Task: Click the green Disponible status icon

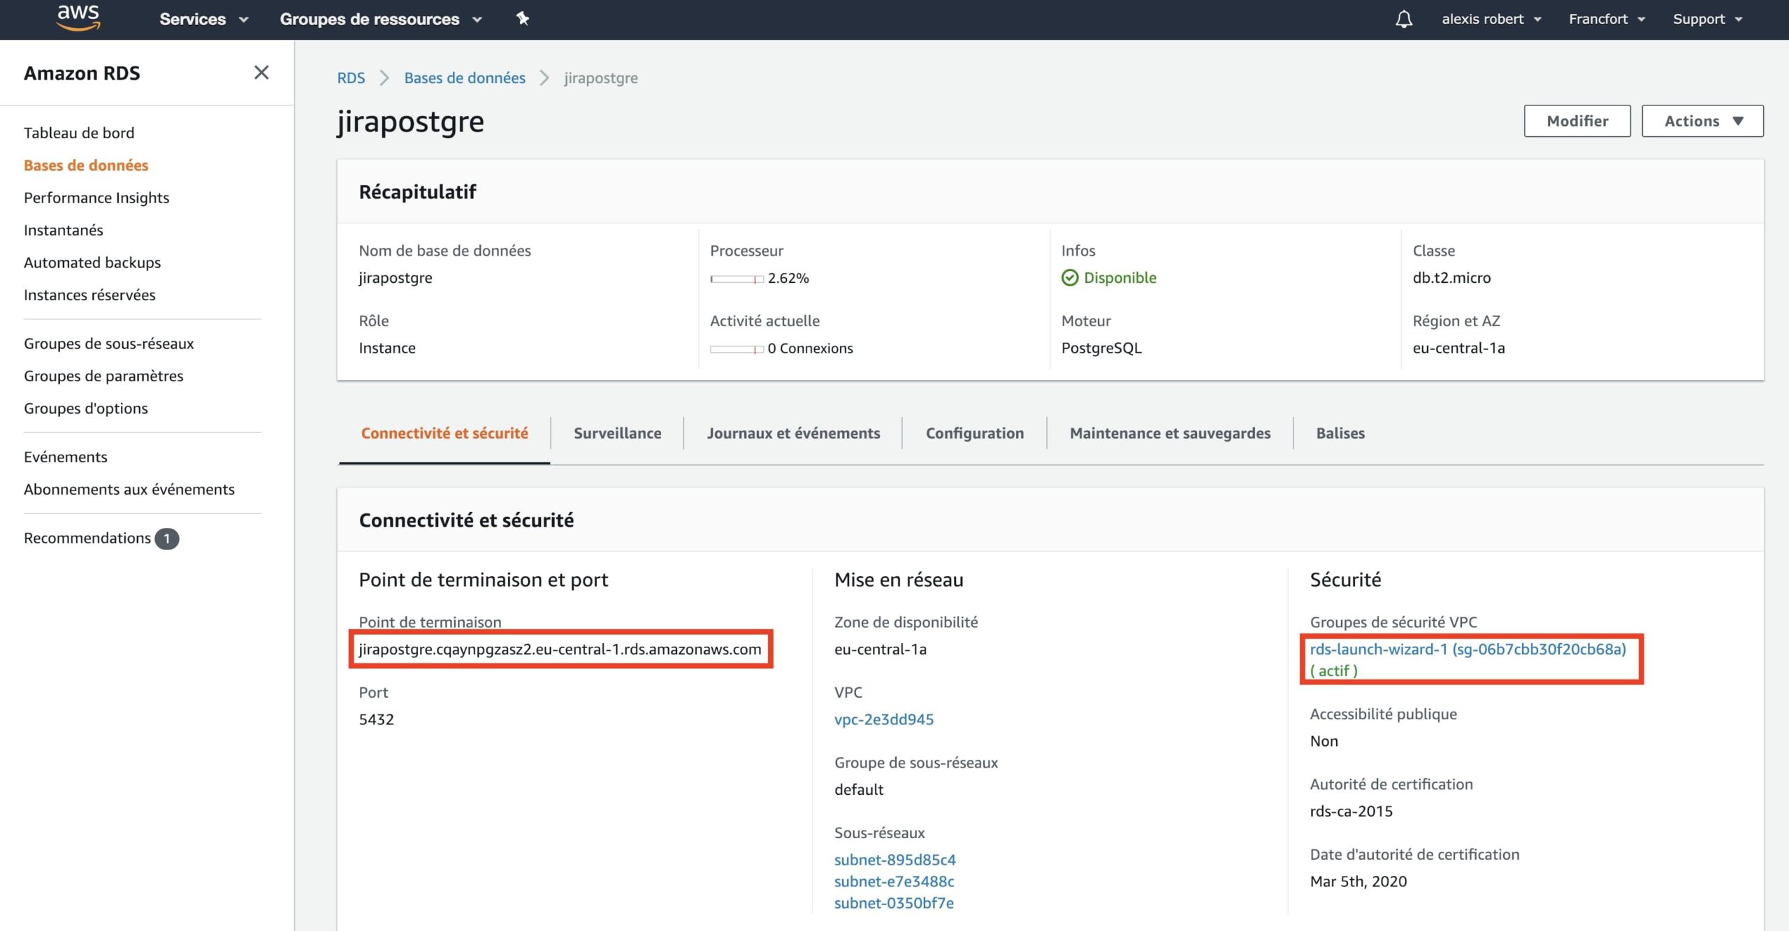Action: [1070, 278]
